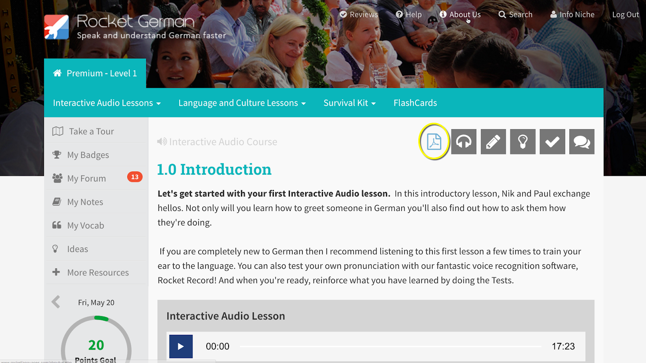Screen dimensions: 646x363
Task: Click the Log Out link
Action: click(626, 15)
